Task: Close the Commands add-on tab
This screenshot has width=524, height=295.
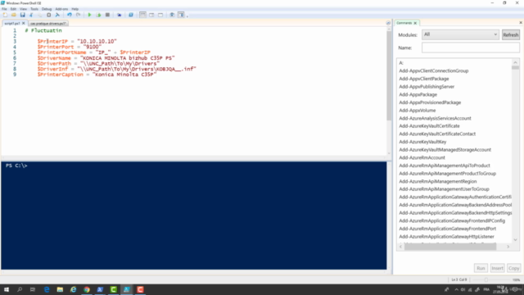Action: (x=415, y=23)
